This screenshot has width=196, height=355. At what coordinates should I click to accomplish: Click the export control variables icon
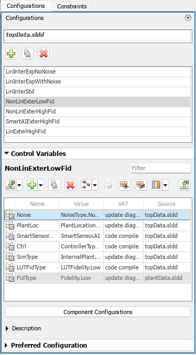[184, 185]
